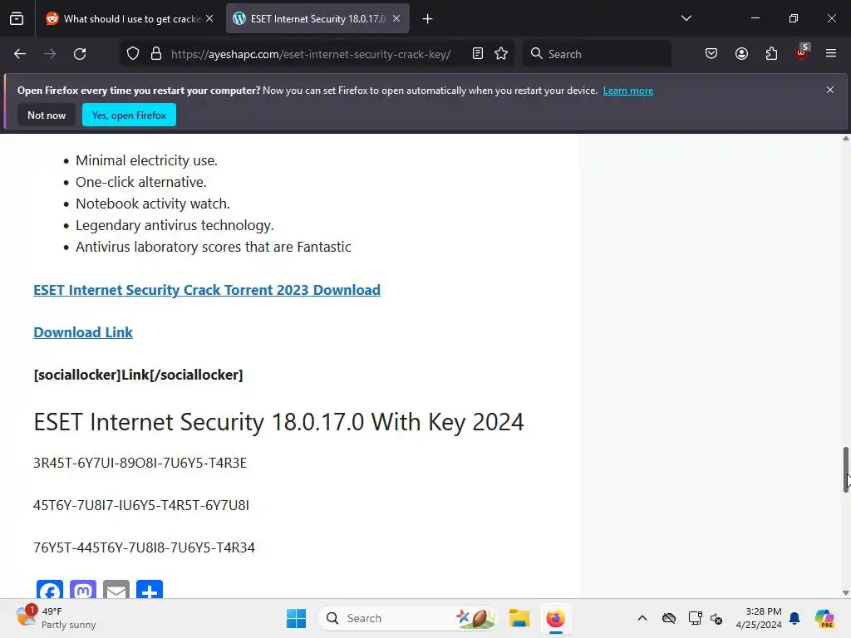Image resolution: width=851 pixels, height=638 pixels.
Task: Open notification bell in system tray
Action: pyautogui.click(x=794, y=618)
